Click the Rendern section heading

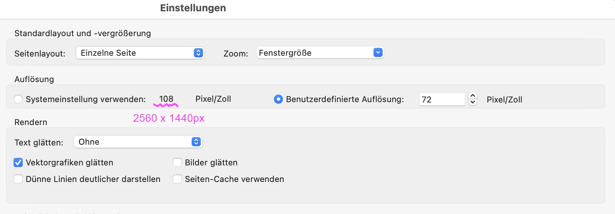pyautogui.click(x=31, y=122)
